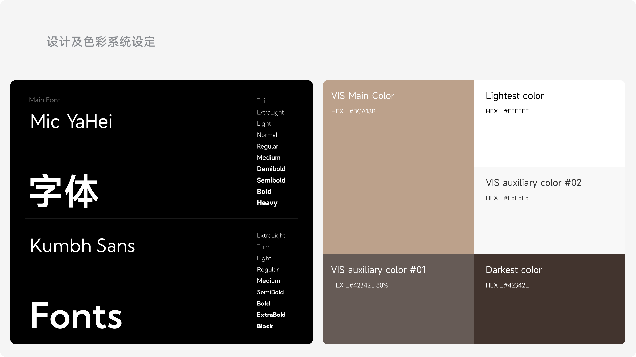Click the Main Font caption

click(44, 100)
